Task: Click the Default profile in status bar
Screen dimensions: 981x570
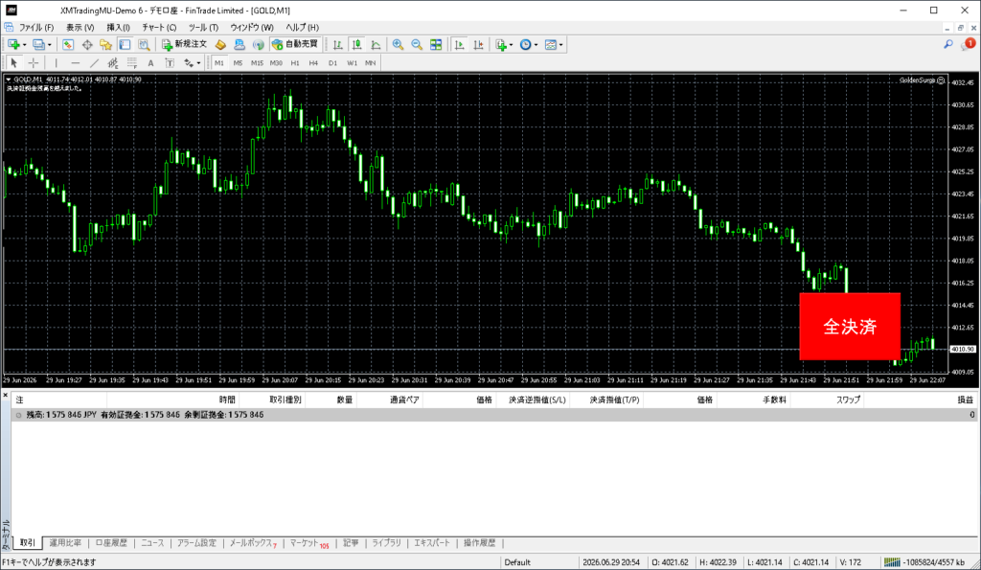Action: coord(517,562)
